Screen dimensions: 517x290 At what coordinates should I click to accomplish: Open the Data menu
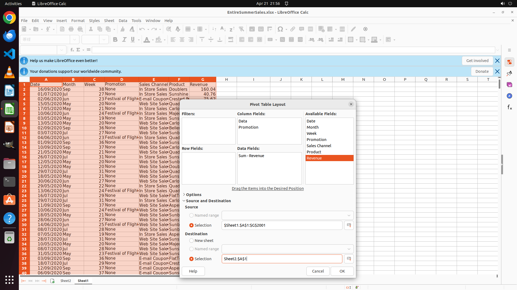[x=123, y=21]
